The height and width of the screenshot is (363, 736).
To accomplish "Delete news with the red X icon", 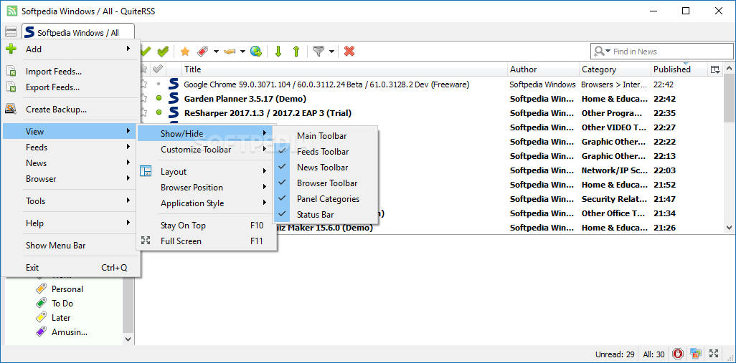I will tap(349, 51).
